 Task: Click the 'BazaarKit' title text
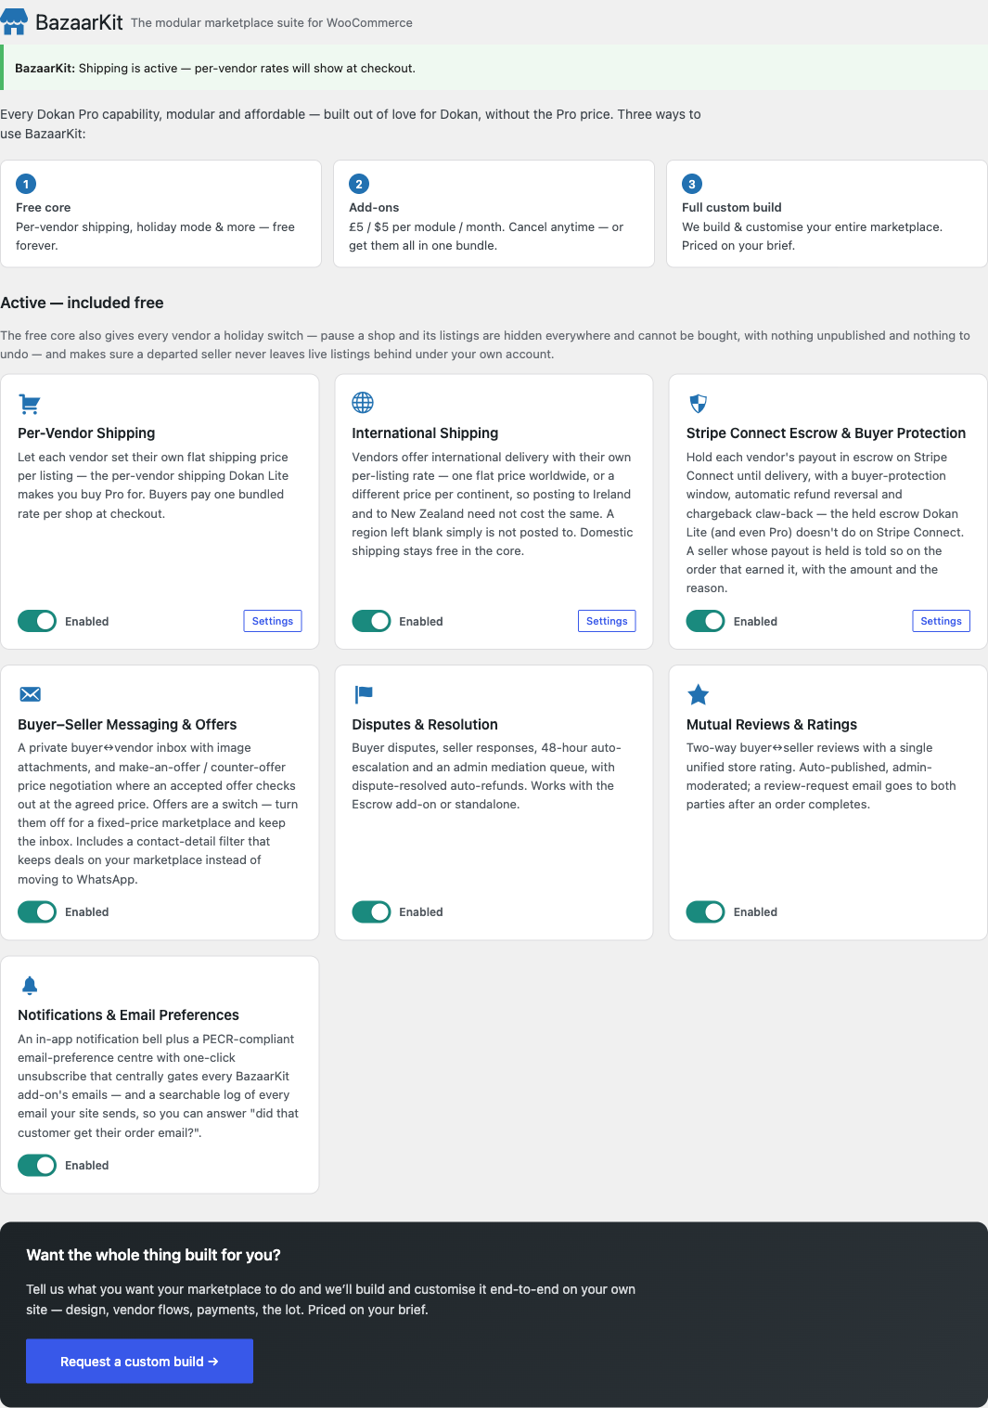pos(79,22)
